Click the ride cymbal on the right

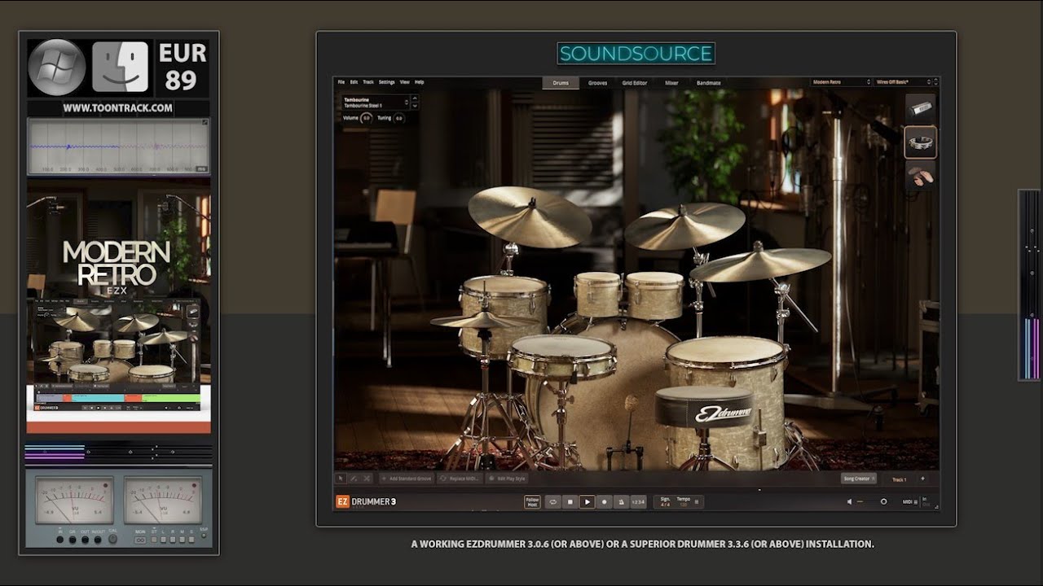(761, 263)
